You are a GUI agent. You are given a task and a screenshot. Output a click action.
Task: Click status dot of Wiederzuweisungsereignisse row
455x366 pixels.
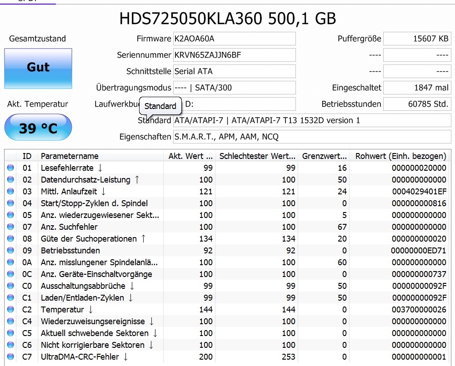point(10,321)
